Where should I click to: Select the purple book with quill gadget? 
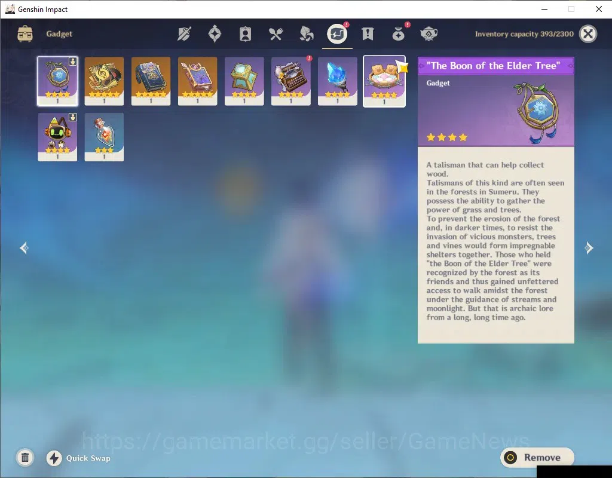197,81
